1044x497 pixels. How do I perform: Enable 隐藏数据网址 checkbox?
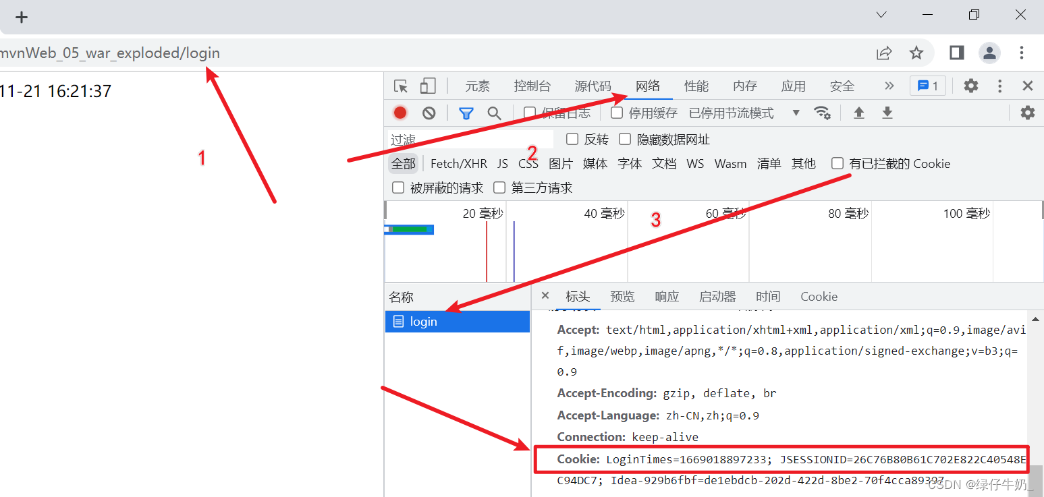click(625, 139)
